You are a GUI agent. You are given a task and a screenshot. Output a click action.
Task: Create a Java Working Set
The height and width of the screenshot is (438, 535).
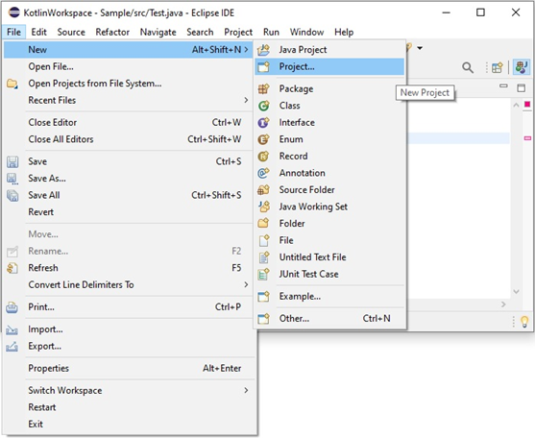coord(329,207)
